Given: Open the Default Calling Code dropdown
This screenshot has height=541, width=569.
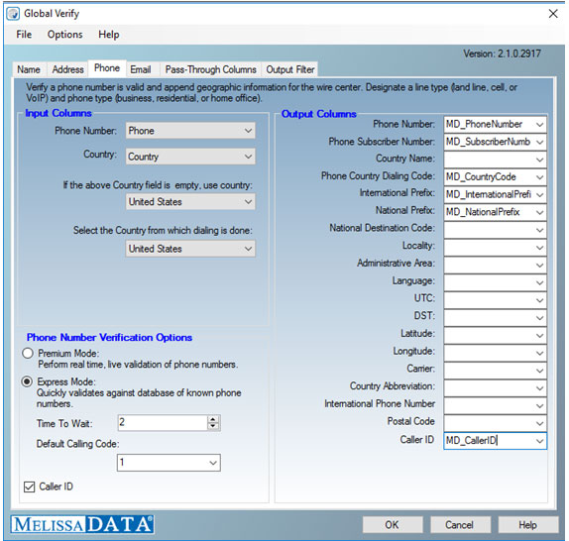Looking at the screenshot, I should (169, 463).
